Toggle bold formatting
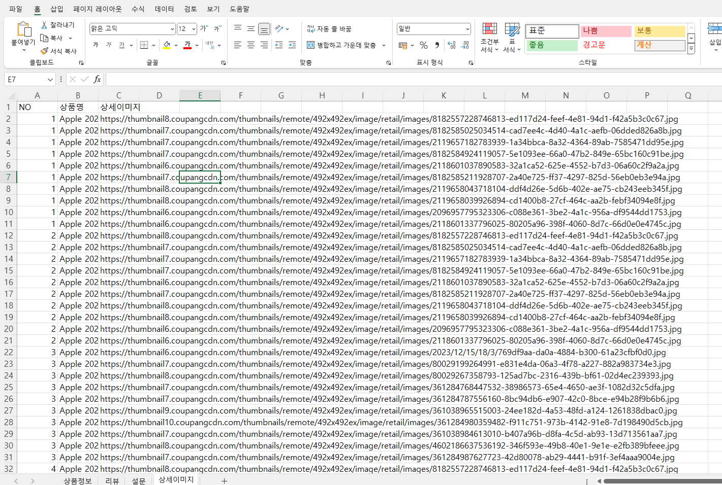Screen dimensions: 722x485 point(96,45)
